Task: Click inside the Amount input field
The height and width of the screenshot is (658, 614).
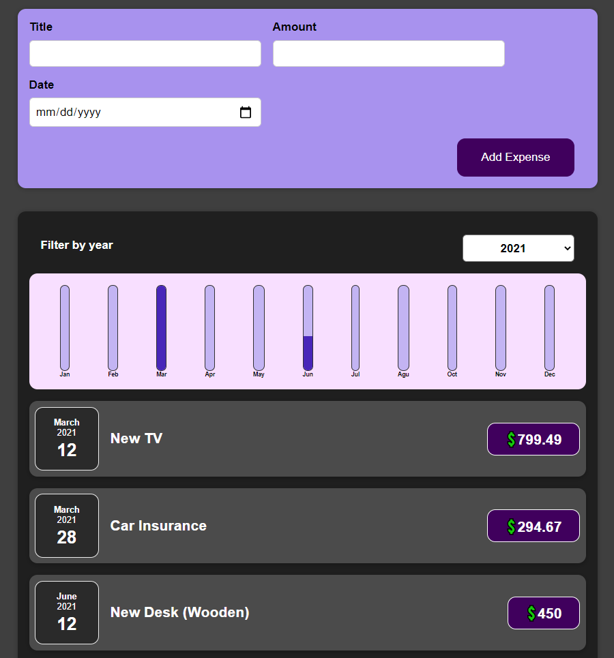Action: tap(388, 53)
